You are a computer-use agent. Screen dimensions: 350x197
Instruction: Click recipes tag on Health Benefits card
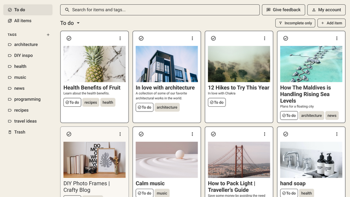[x=91, y=102]
